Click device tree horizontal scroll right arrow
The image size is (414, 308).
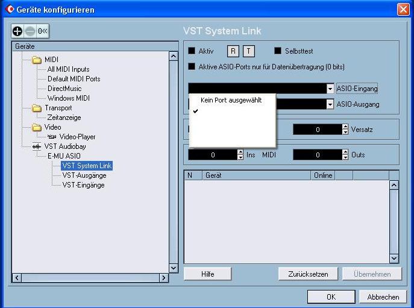click(164, 278)
